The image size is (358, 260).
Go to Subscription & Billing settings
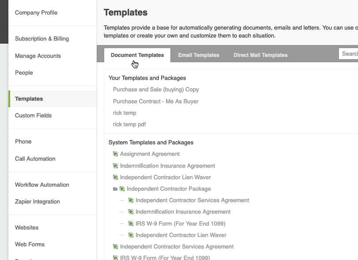42,39
